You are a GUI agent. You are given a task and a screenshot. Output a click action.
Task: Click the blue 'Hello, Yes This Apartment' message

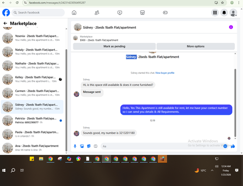point(176,110)
